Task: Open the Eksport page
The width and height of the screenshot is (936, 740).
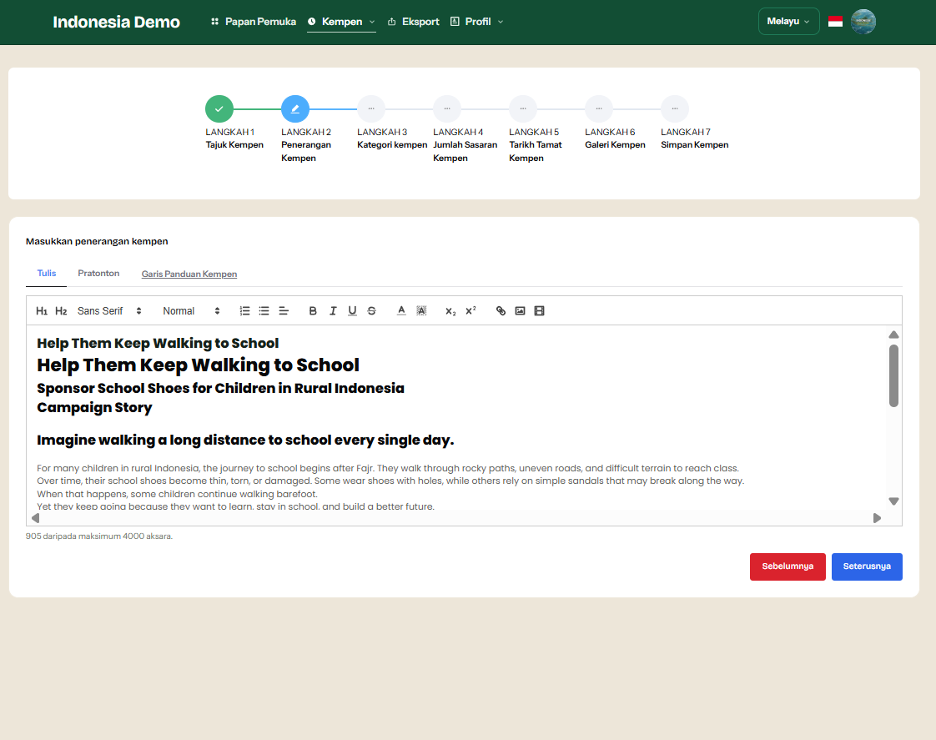Action: click(x=414, y=22)
